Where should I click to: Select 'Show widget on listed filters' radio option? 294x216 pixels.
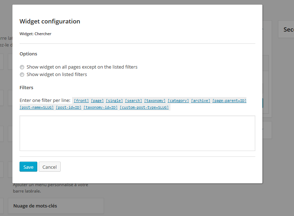[x=22, y=75]
